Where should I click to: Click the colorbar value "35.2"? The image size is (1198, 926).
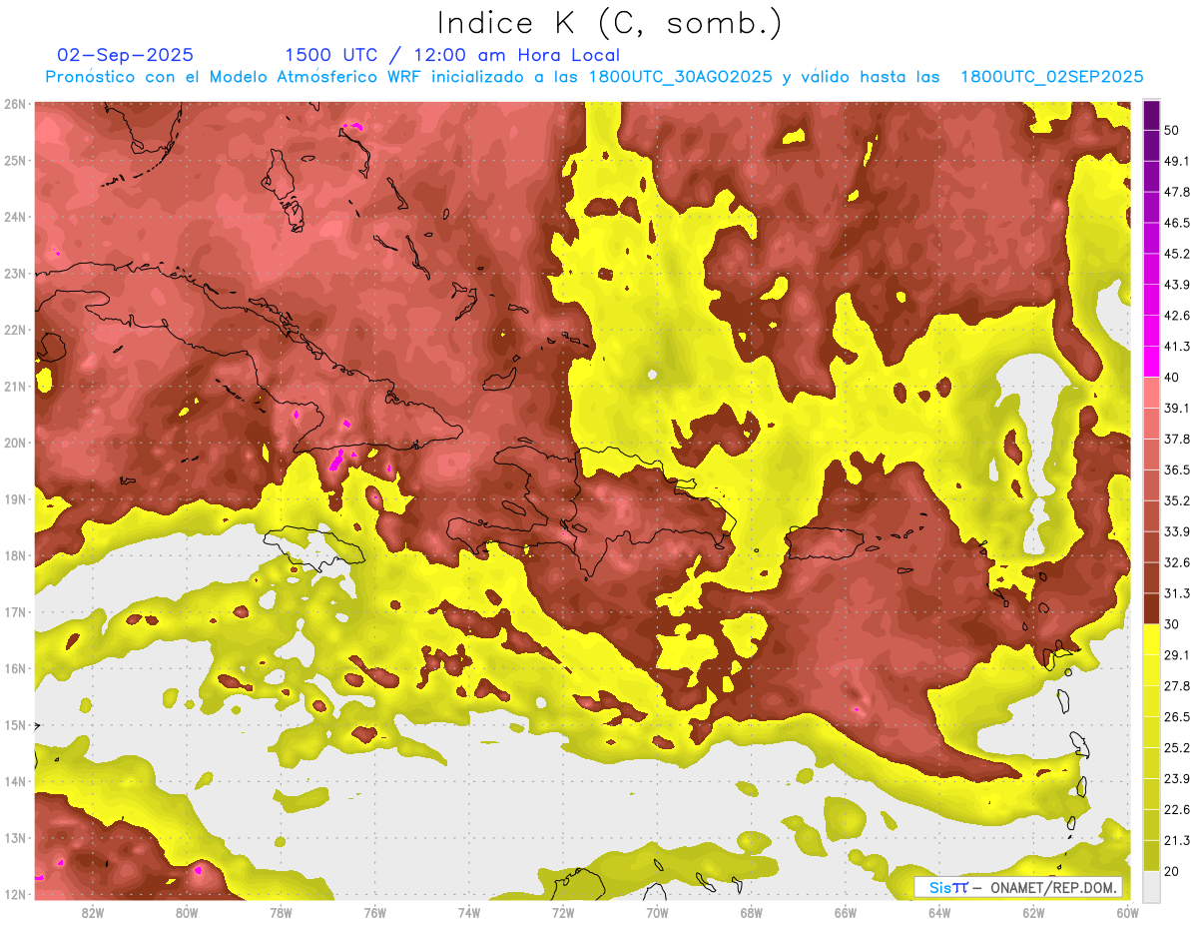pyautogui.click(x=1176, y=500)
